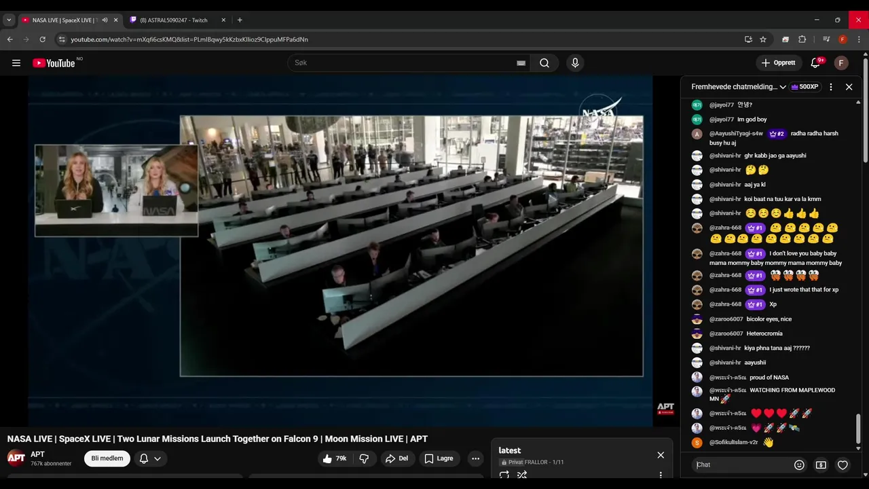
Task: Toggle playlist shuffle
Action: [522, 475]
